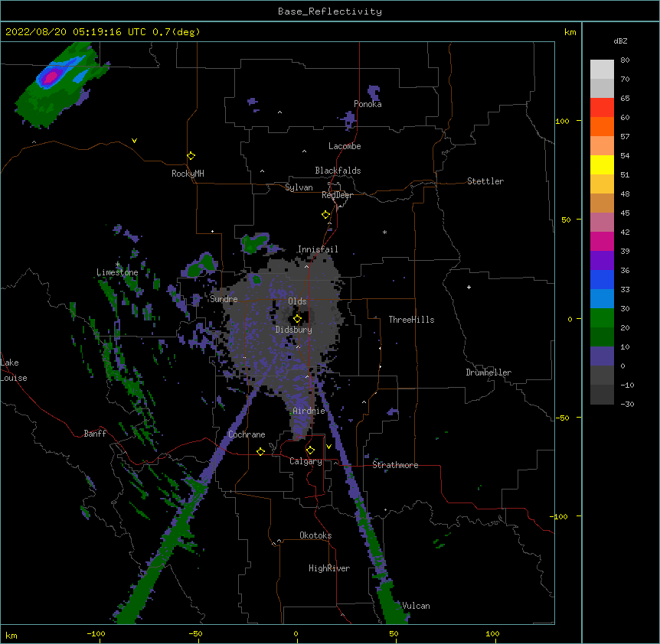Click the km unit label at top right

coord(570,32)
